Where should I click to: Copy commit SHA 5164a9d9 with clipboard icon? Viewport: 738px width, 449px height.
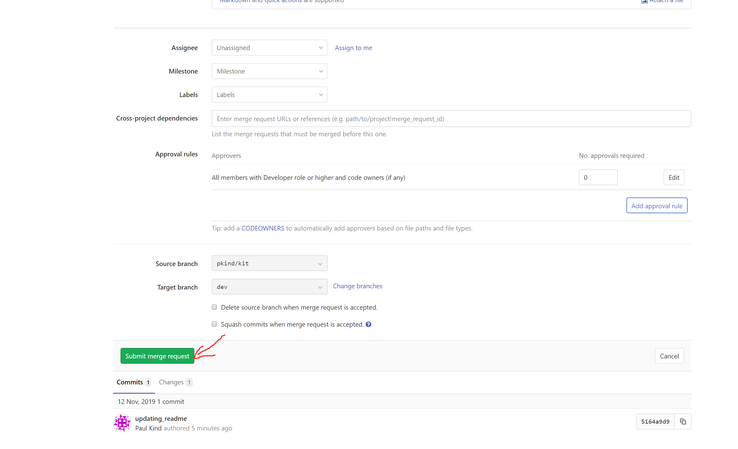[683, 421]
